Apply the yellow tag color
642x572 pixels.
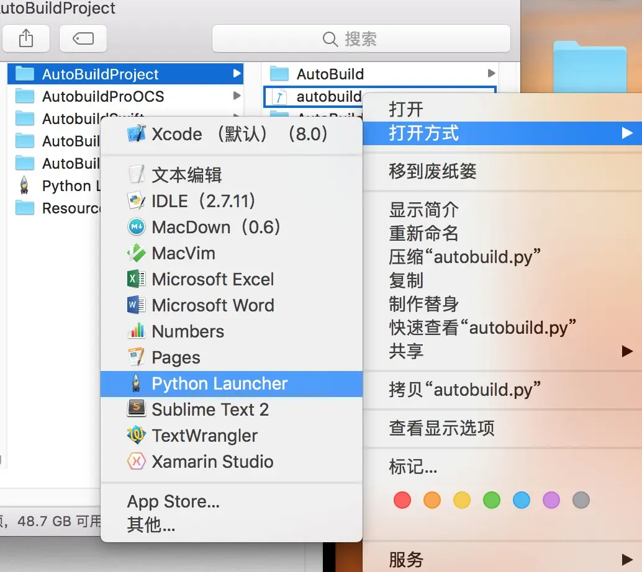462,500
